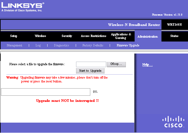This screenshot has width=188, height=133.
Task: Switch to the Security tab
Action: point(67,36)
